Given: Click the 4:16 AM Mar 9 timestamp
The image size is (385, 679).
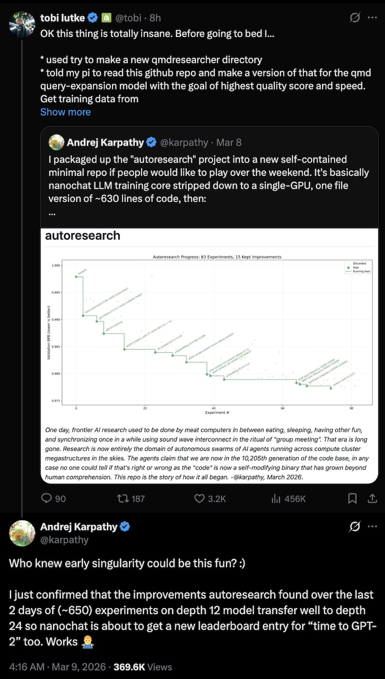Looking at the screenshot, I should click(x=55, y=667).
